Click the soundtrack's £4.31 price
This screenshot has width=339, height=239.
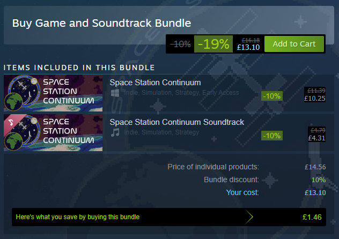(x=315, y=138)
